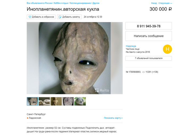
Task: Select the last thumbnail with green background
Action: 80,101
